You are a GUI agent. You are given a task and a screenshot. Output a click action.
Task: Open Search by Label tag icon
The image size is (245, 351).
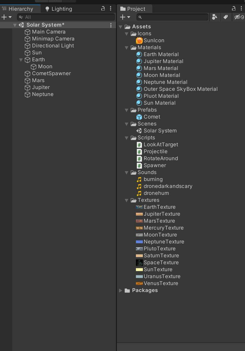pyautogui.click(x=226, y=17)
